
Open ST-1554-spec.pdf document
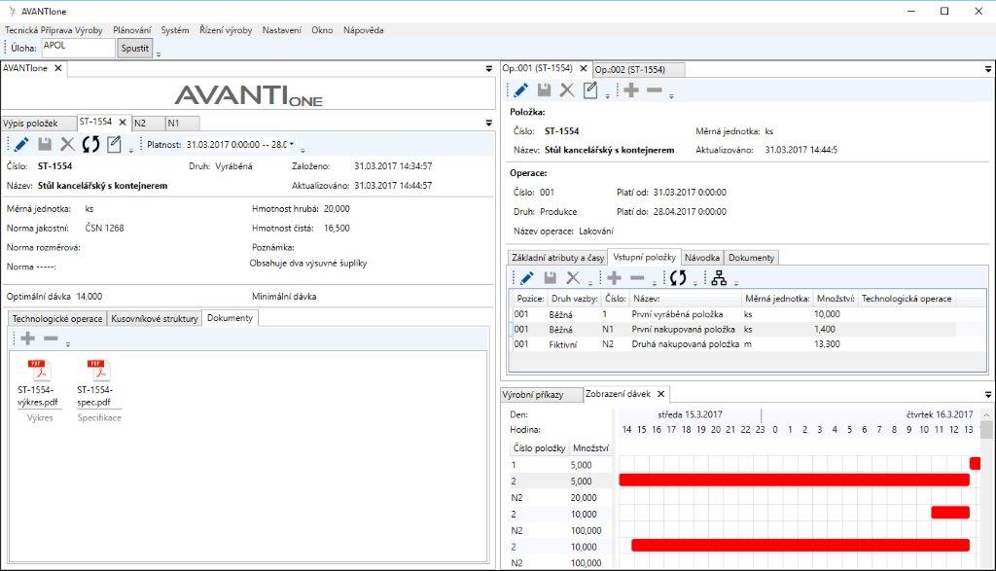click(96, 383)
